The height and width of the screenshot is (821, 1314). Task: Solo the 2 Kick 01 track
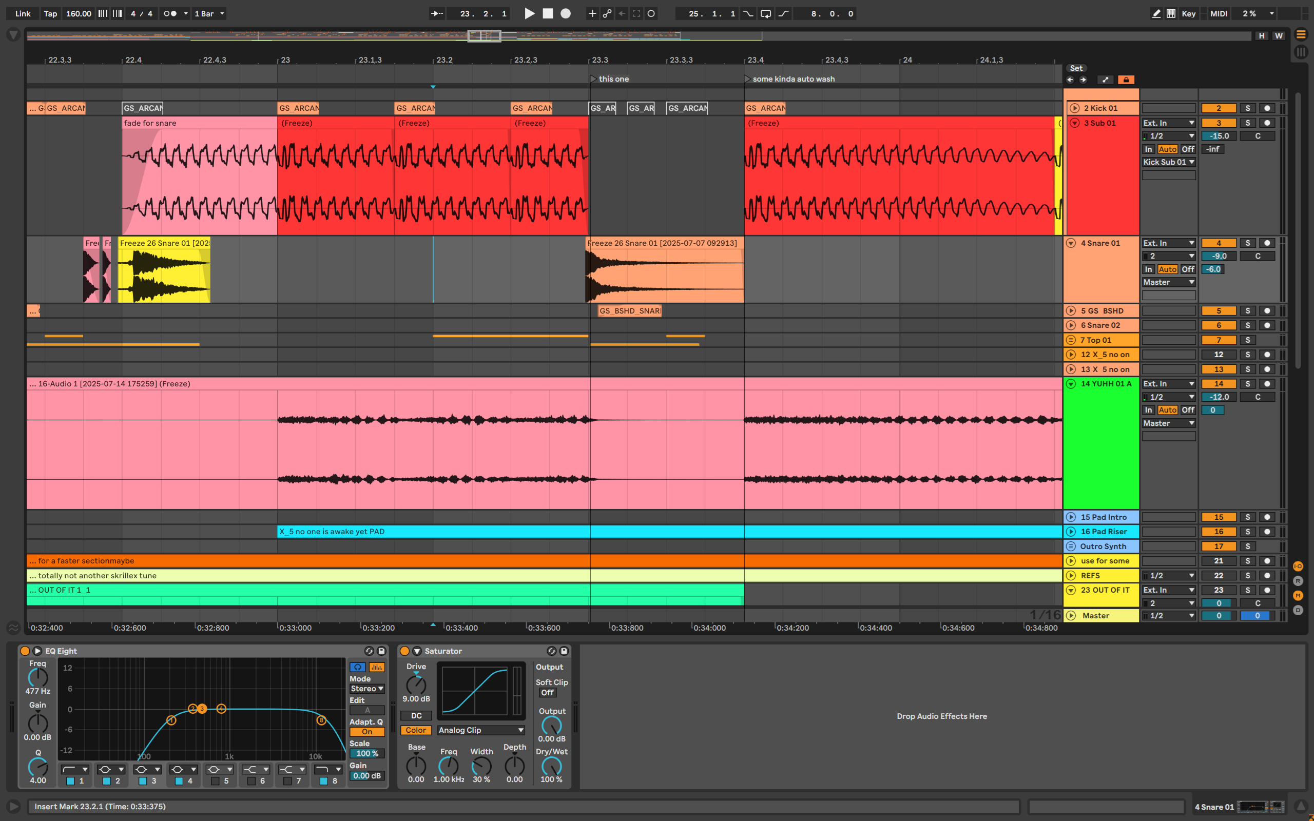[1248, 108]
